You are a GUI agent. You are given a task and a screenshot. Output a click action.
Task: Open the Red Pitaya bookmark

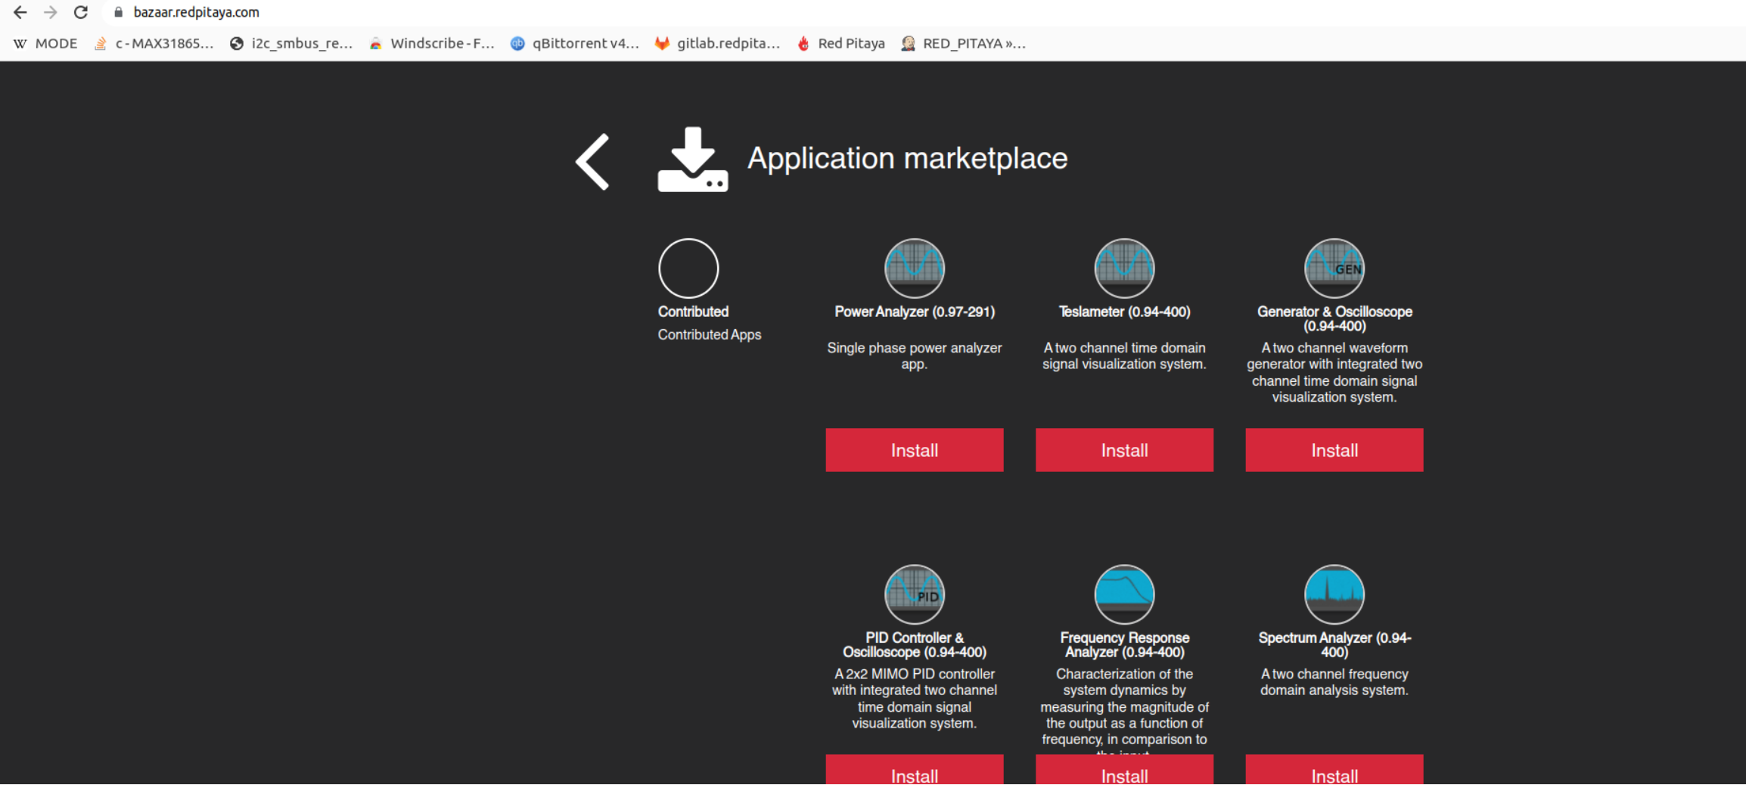click(840, 43)
